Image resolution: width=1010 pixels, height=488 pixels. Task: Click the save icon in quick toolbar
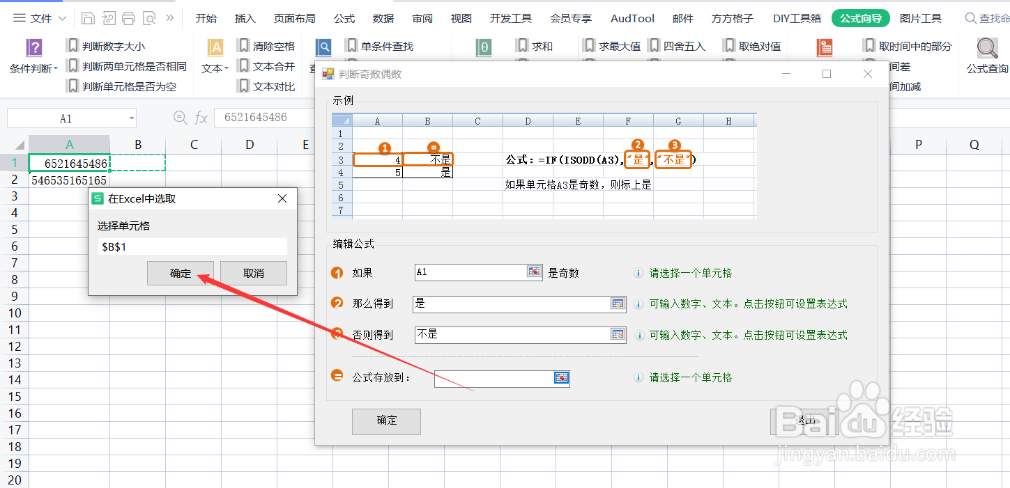pos(87,18)
